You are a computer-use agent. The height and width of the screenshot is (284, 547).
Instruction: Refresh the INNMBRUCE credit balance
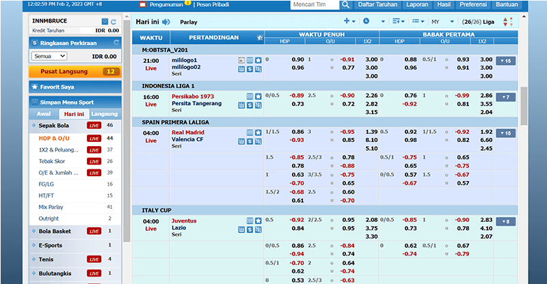click(114, 22)
